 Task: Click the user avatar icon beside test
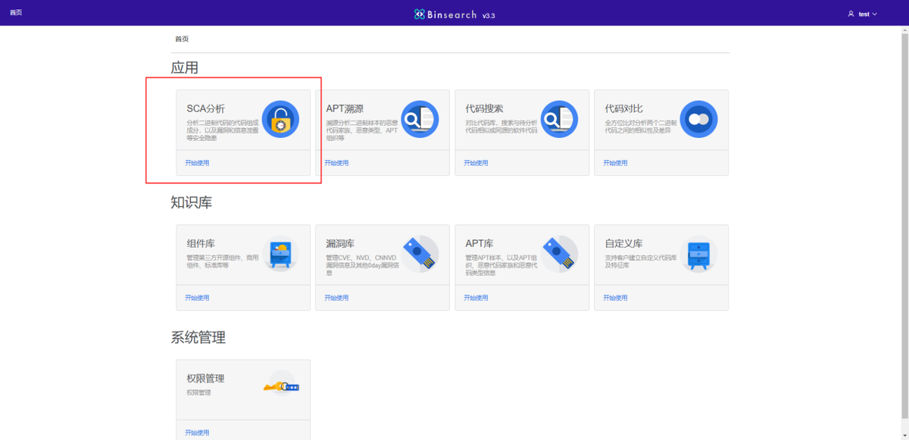[849, 13]
